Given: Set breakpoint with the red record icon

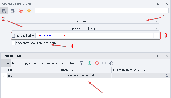Looking at the screenshot, I should (x=21, y=11).
